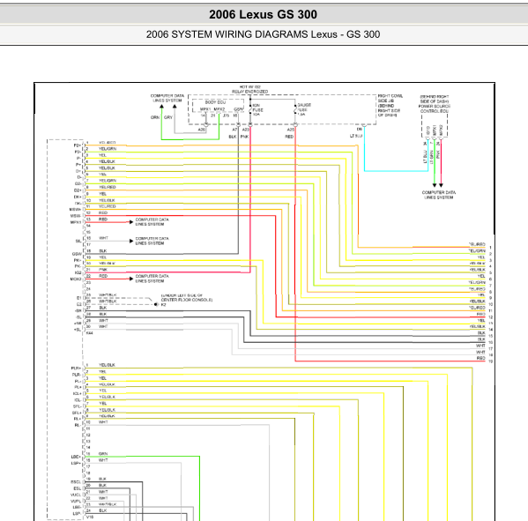This screenshot has width=528, height=521.
Task: Click "LT BLU" label below connector D6
Action: [356, 136]
